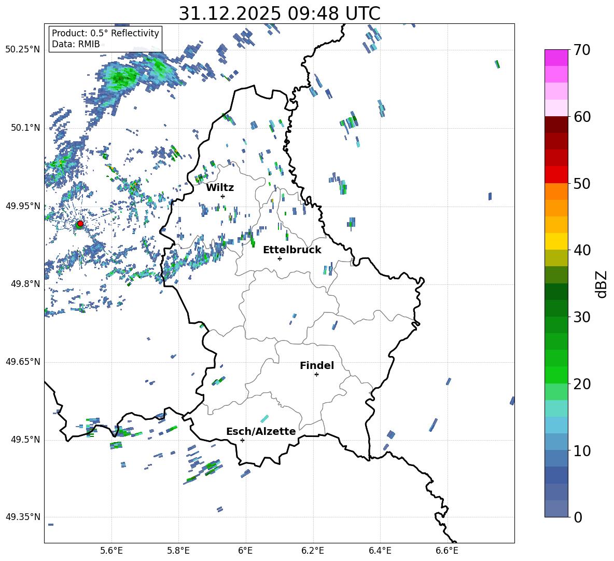Click the 6°E longitude label
This screenshot has height=561, width=614.
[245, 551]
